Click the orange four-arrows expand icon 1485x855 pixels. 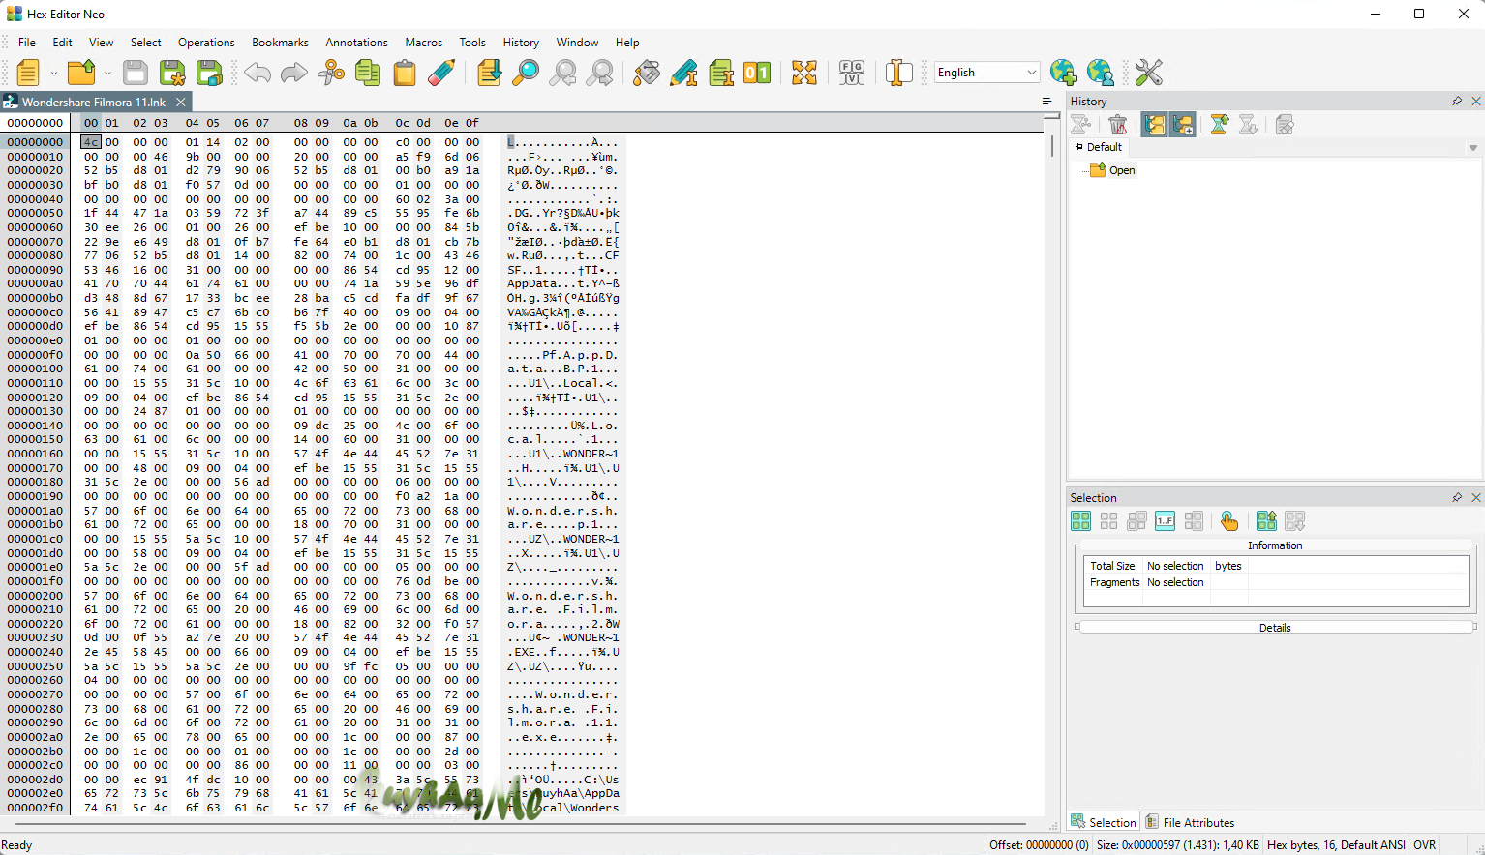804,73
